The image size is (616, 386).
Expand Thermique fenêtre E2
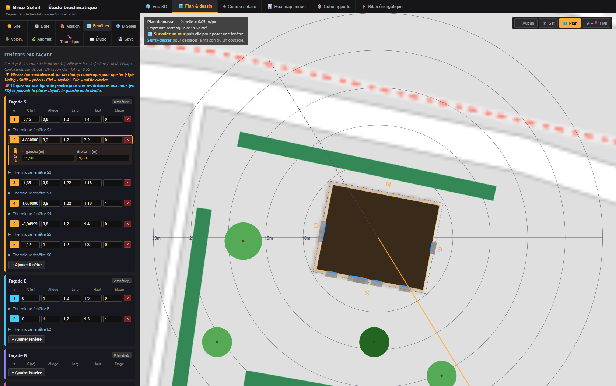click(x=30, y=329)
